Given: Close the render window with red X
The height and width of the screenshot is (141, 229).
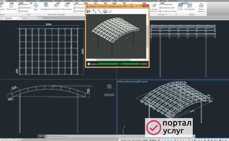Looking at the screenshot, I should pos(145,6).
